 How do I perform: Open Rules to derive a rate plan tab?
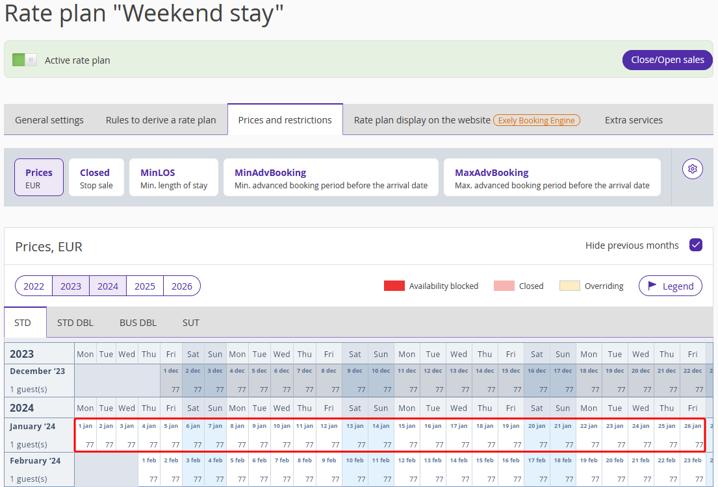(160, 120)
